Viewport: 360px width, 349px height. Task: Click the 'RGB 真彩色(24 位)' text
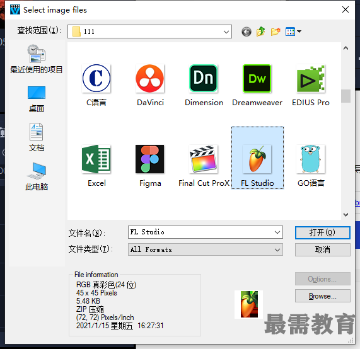[x=106, y=285]
